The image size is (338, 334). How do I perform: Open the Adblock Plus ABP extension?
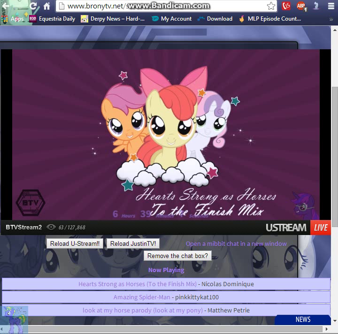[x=301, y=6]
